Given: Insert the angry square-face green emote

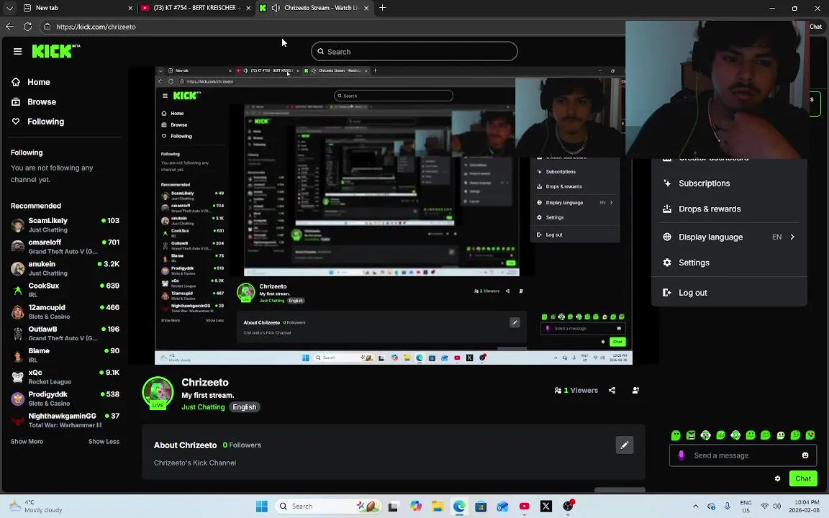Looking at the screenshot, I should (691, 435).
